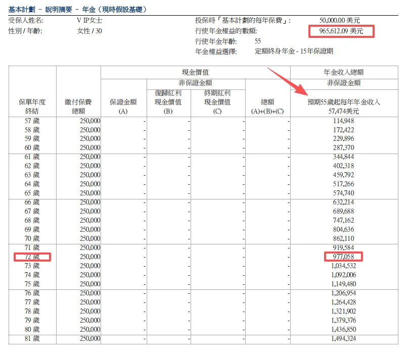The image size is (410, 356).
Task: Click the annuity total 402,318
Action: (344, 166)
